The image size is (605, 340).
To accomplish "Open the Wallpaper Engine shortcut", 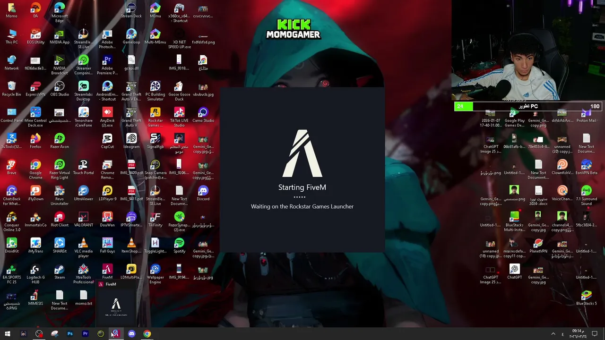I will pyautogui.click(x=155, y=274).
